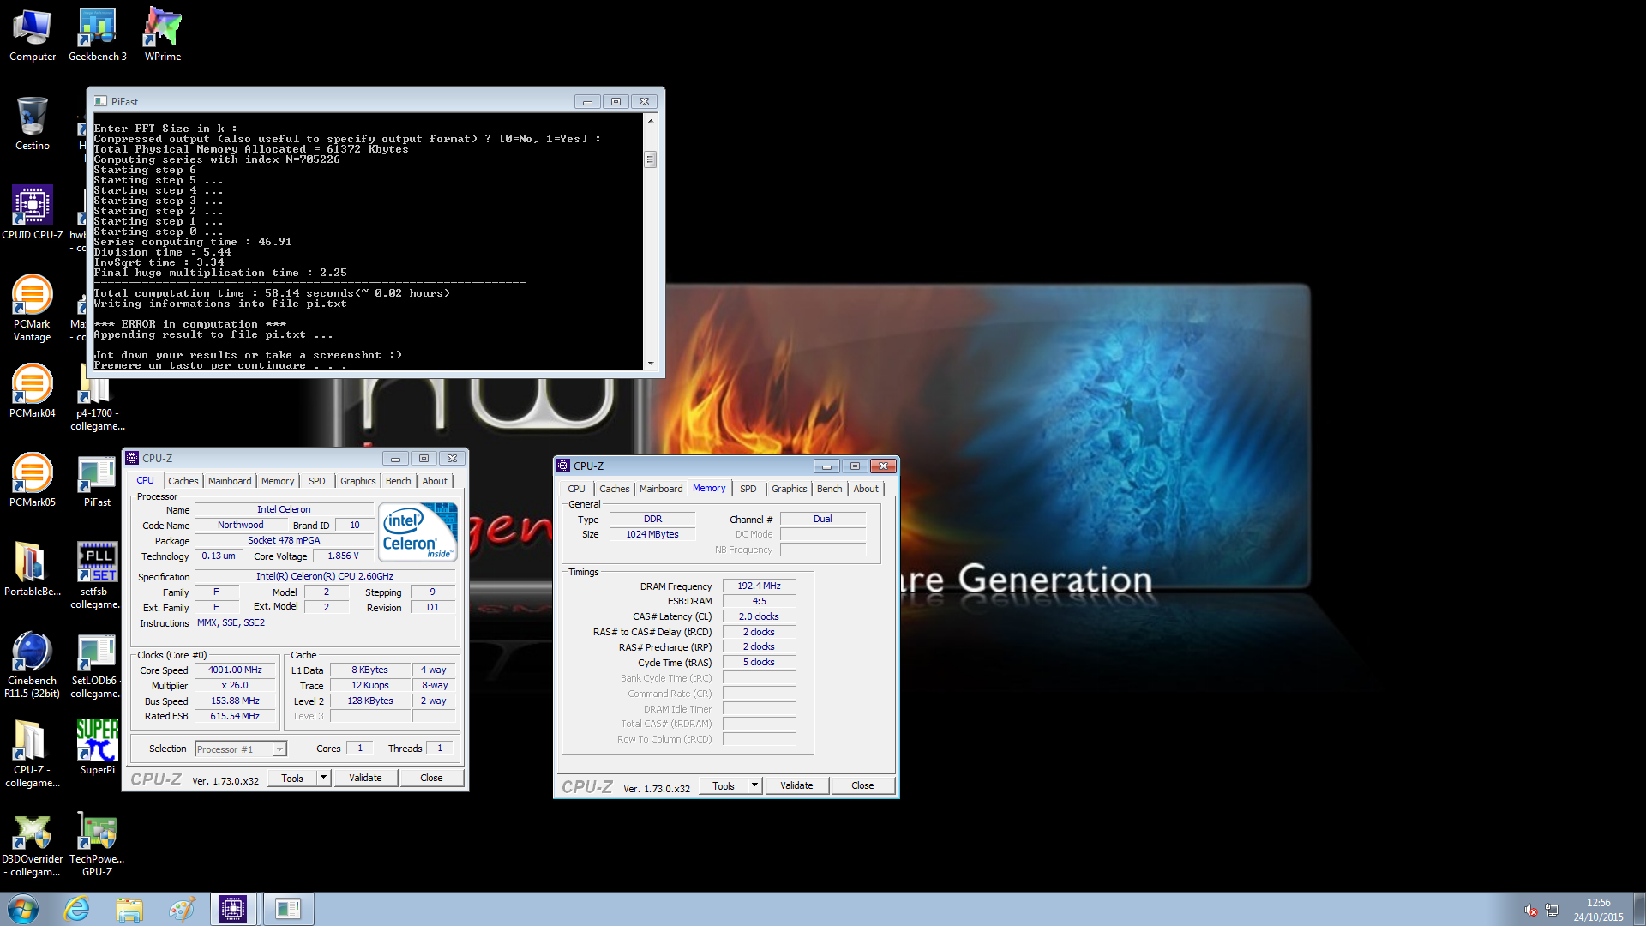The height and width of the screenshot is (926, 1646).
Task: Launch WPrime desktop shortcut
Action: [x=163, y=35]
